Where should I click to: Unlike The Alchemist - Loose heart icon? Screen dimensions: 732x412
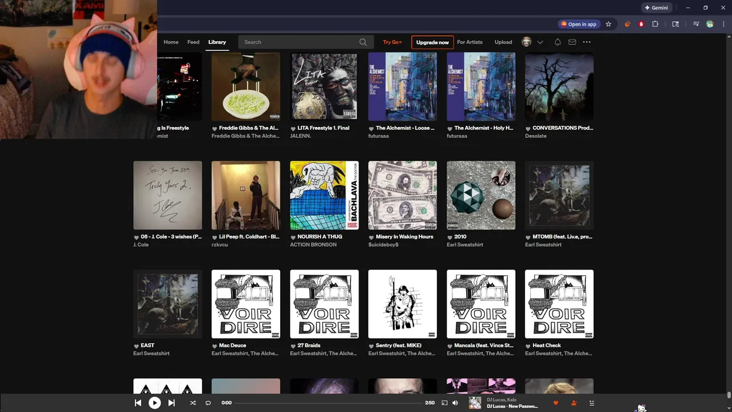(371, 129)
